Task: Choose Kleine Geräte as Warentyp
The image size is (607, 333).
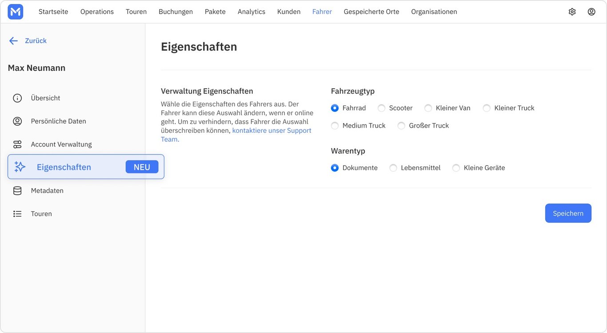Action: click(x=456, y=168)
